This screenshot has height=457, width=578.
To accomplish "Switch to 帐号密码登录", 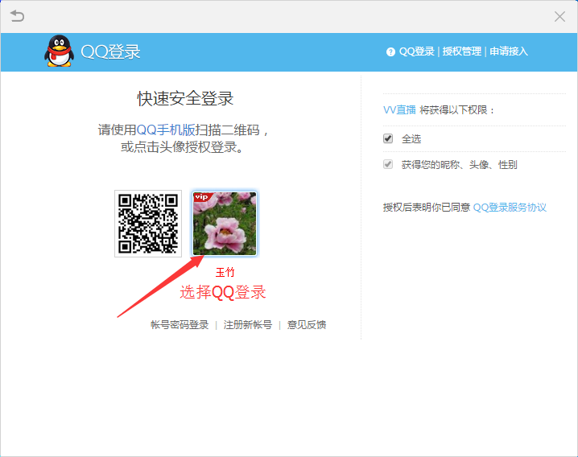I will [180, 325].
